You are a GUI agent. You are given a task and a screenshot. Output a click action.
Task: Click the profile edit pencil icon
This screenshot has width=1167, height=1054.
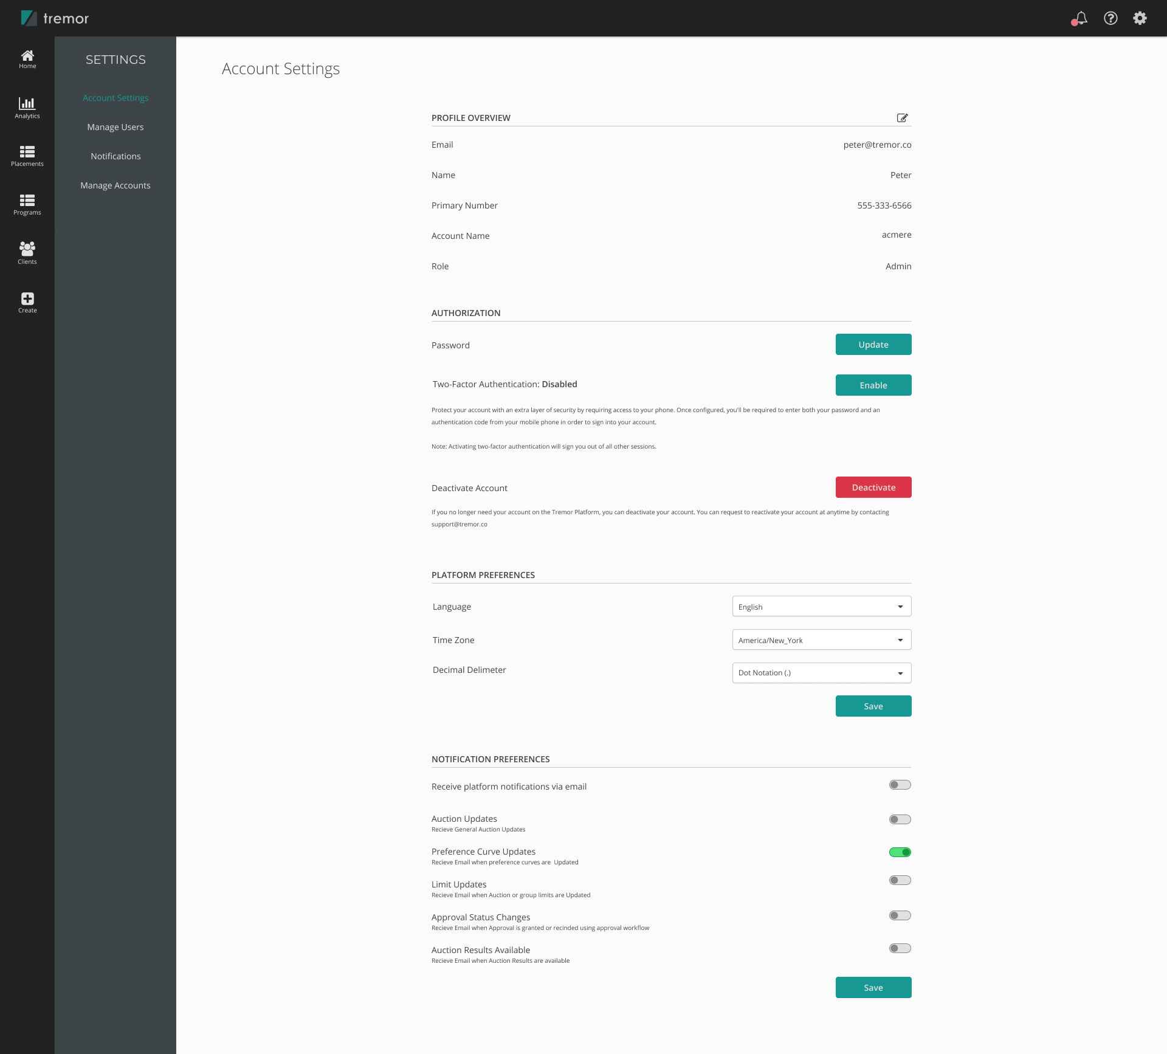click(901, 118)
